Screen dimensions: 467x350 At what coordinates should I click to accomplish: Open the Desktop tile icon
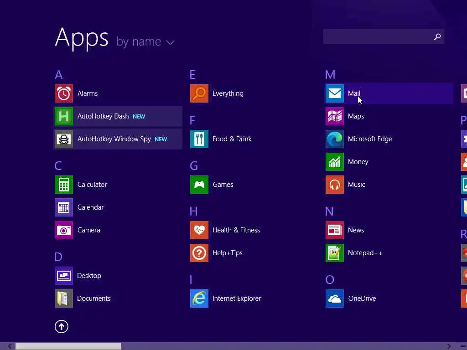tap(64, 276)
